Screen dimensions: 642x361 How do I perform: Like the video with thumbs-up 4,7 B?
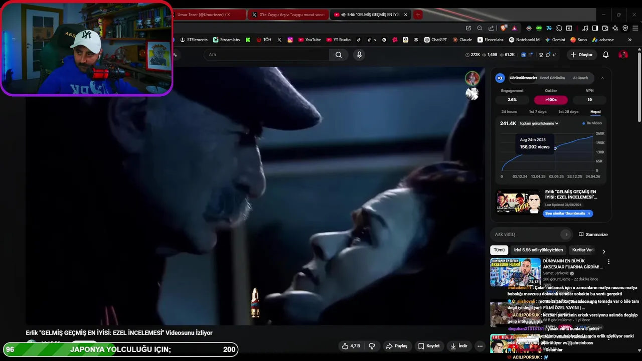[351, 346]
